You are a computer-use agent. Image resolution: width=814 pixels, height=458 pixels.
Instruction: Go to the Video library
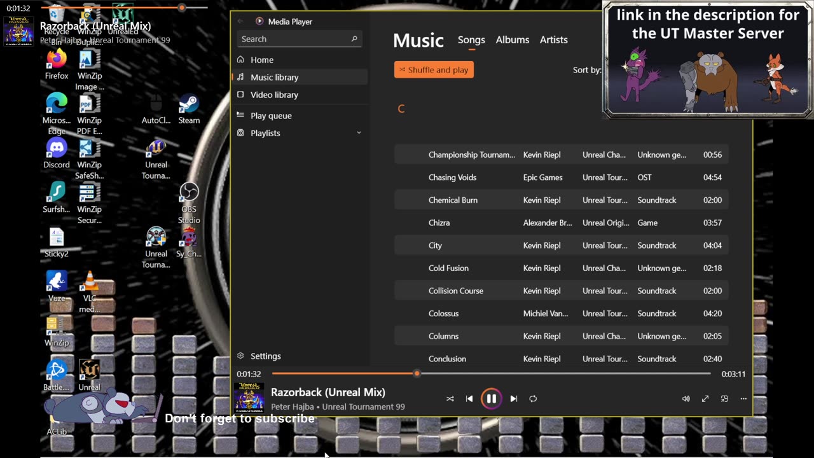(x=300, y=95)
